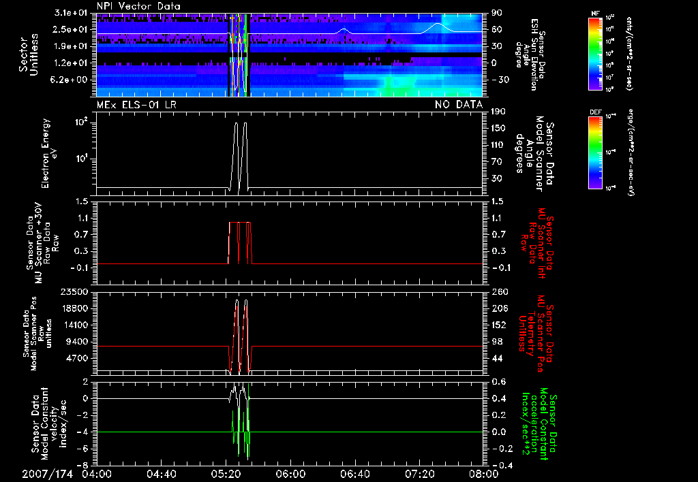Image resolution: width=698 pixels, height=482 pixels.
Task: Select the Model Constant velocity axis label
Action: click(50, 424)
